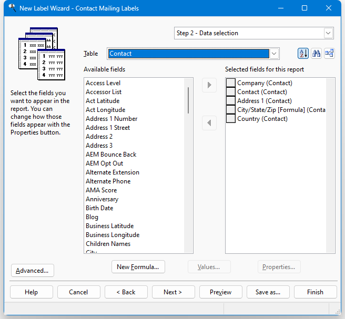This screenshot has height=319, width=345.
Task: Toggle alphabetical sort (A-Z) icon
Action: [303, 54]
